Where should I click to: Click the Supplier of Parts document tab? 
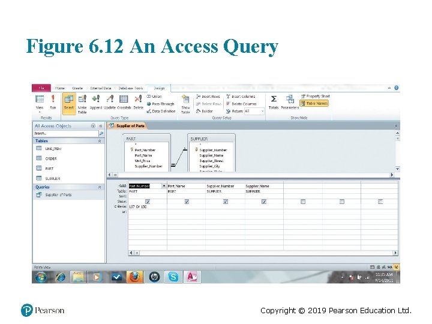click(x=127, y=126)
